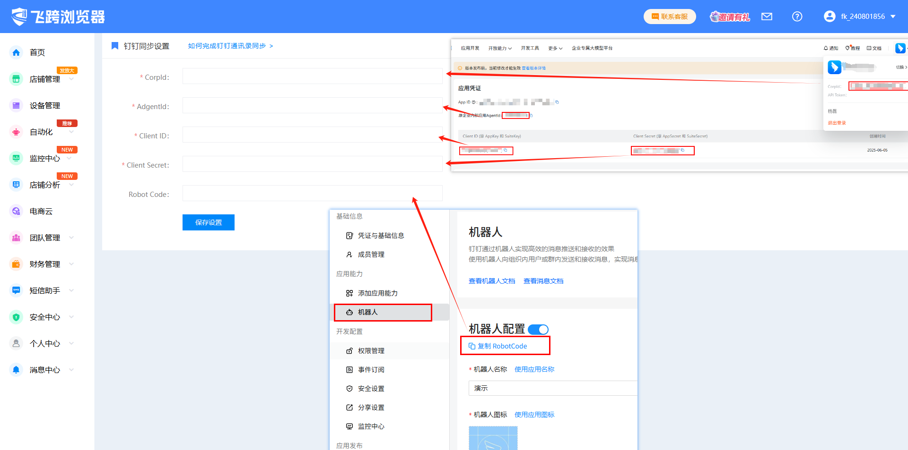Open 个人中心 in the sidebar
This screenshot has width=908, height=450.
(45, 343)
